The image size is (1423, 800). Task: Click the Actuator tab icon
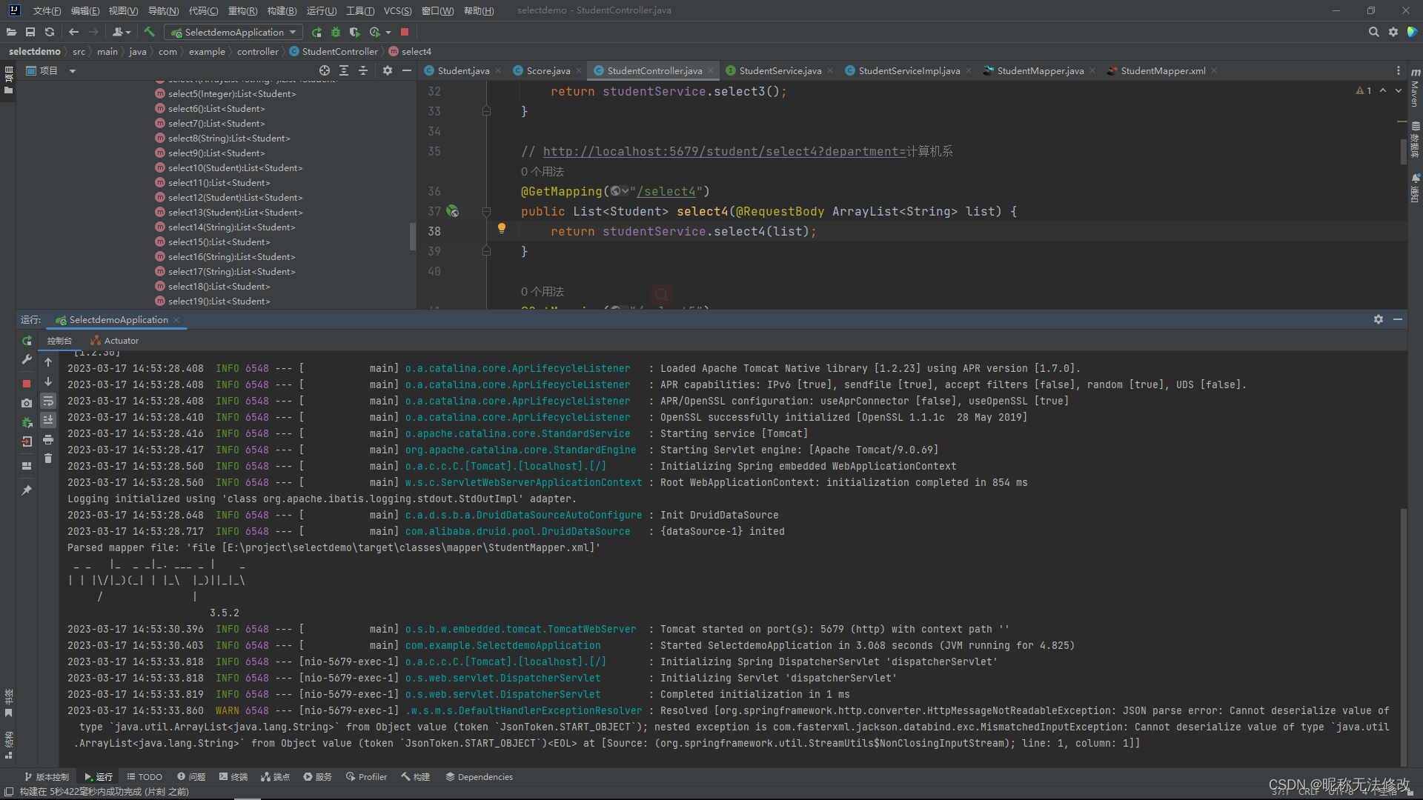[x=94, y=340]
